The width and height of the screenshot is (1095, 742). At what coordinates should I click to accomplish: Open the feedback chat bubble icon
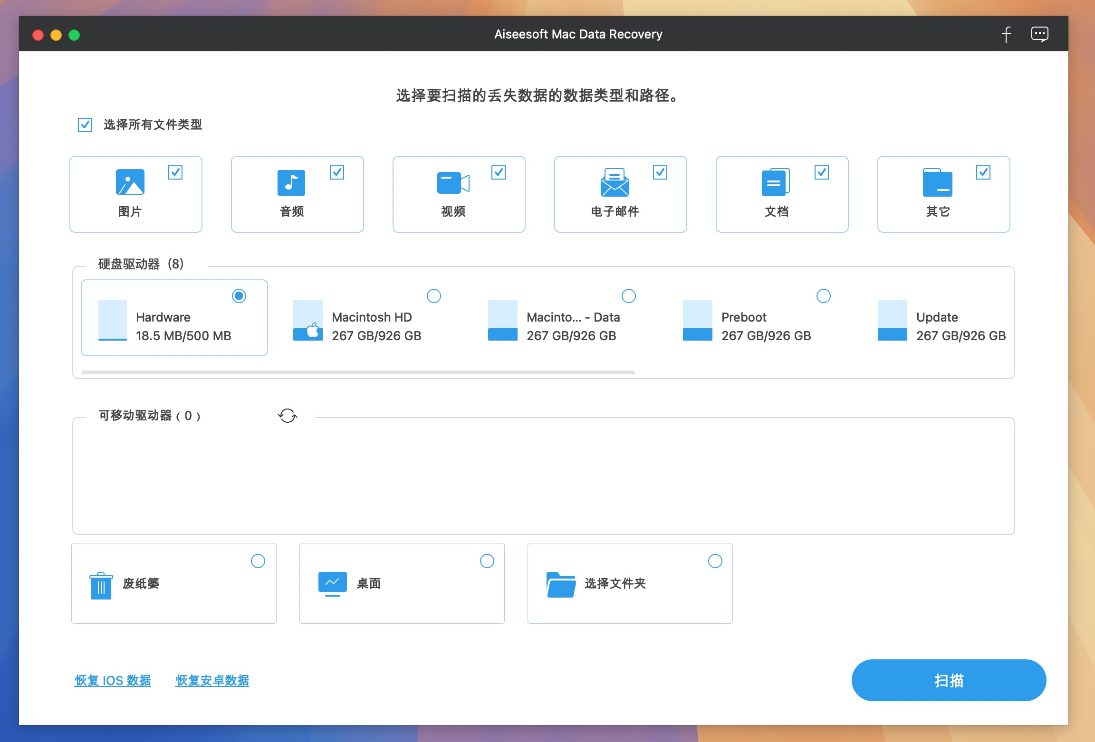pos(1039,34)
